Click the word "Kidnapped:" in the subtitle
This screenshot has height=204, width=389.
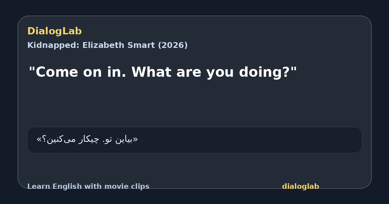pyautogui.click(x=52, y=45)
